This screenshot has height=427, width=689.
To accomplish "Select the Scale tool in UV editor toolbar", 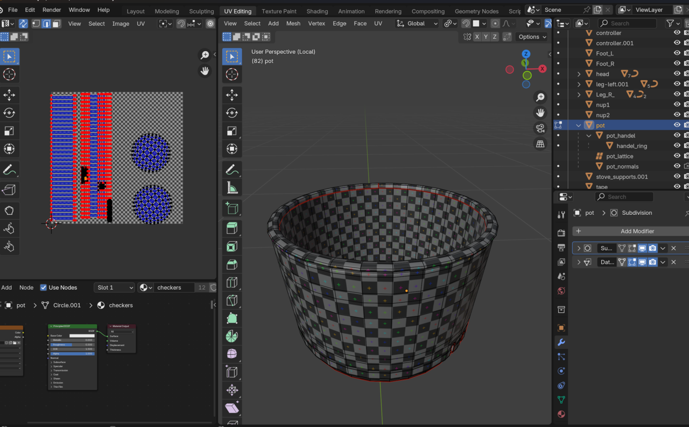I will [9, 131].
